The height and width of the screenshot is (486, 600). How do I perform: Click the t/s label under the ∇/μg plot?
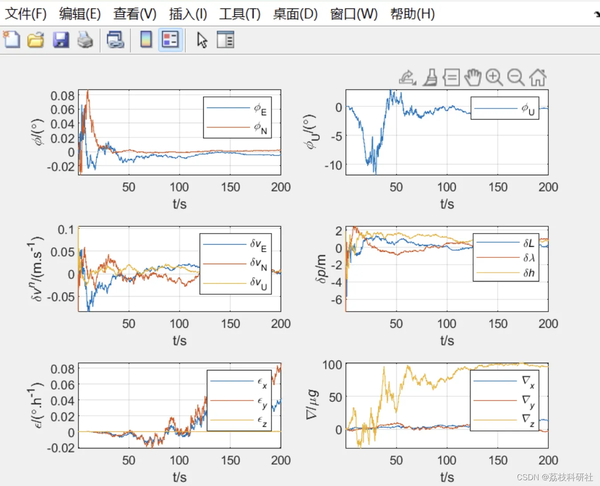[x=447, y=477]
